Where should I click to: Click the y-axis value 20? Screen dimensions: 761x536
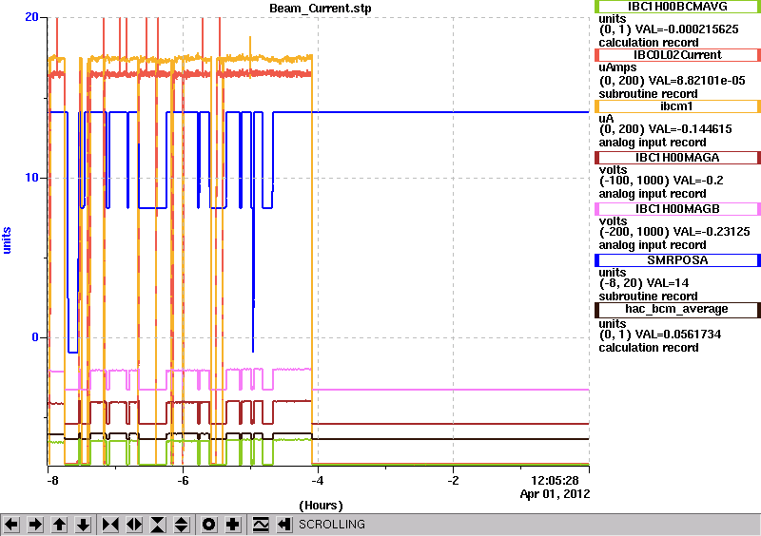click(31, 17)
